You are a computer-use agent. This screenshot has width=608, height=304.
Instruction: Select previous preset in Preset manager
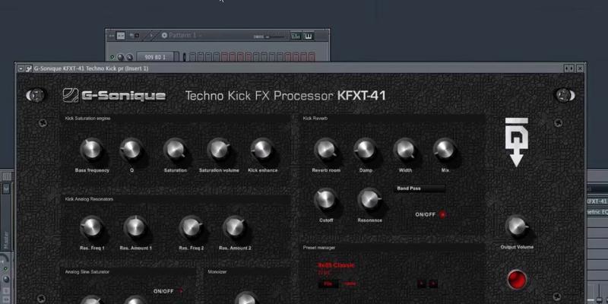[422, 283]
